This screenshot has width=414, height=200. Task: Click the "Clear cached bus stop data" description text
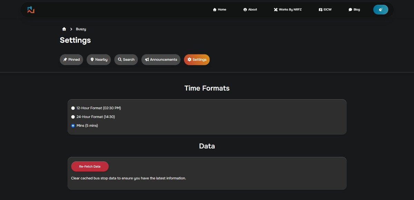coord(128,178)
